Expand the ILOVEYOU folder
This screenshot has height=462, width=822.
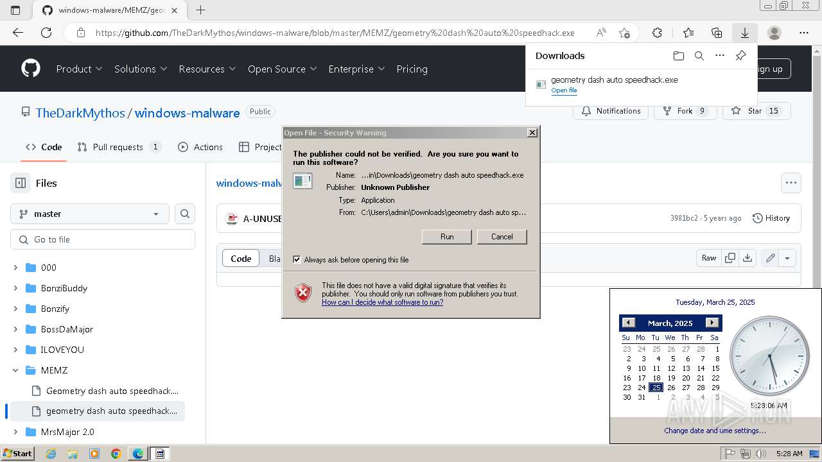tap(15, 350)
